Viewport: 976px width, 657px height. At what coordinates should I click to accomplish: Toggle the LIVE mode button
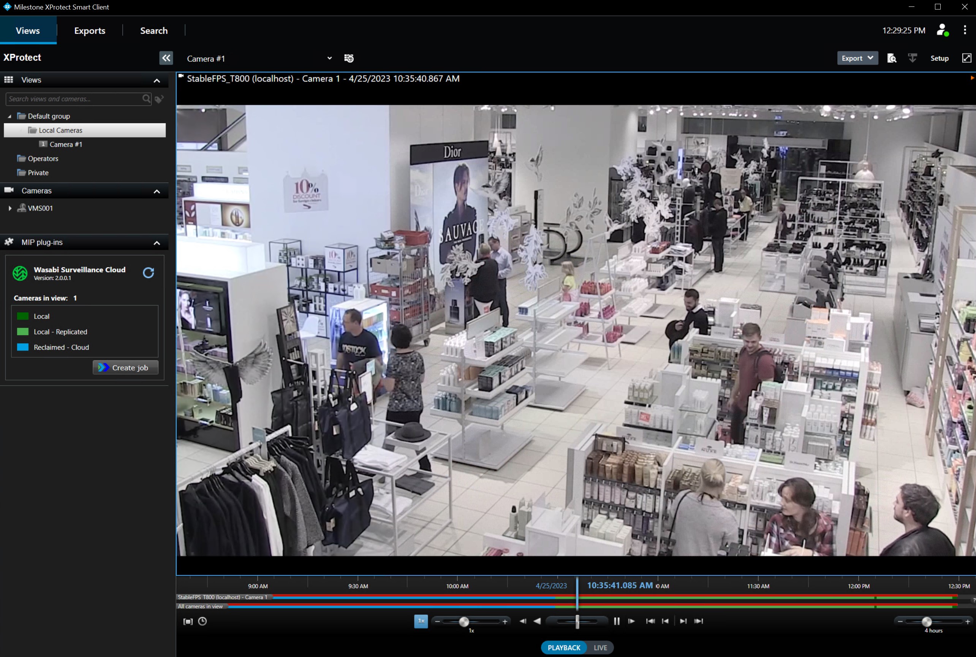tap(601, 647)
